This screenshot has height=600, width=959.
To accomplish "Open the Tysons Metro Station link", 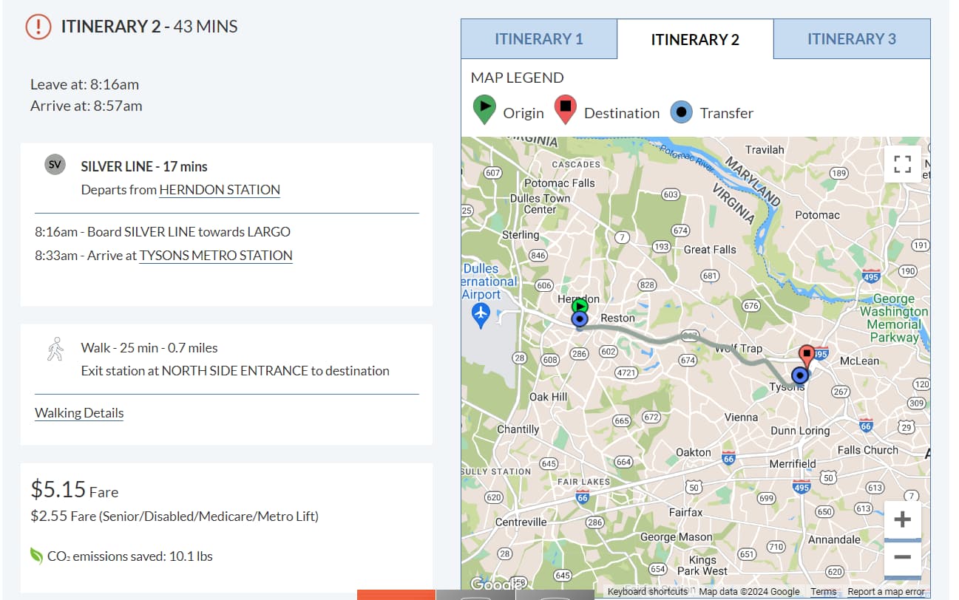I will pos(216,256).
